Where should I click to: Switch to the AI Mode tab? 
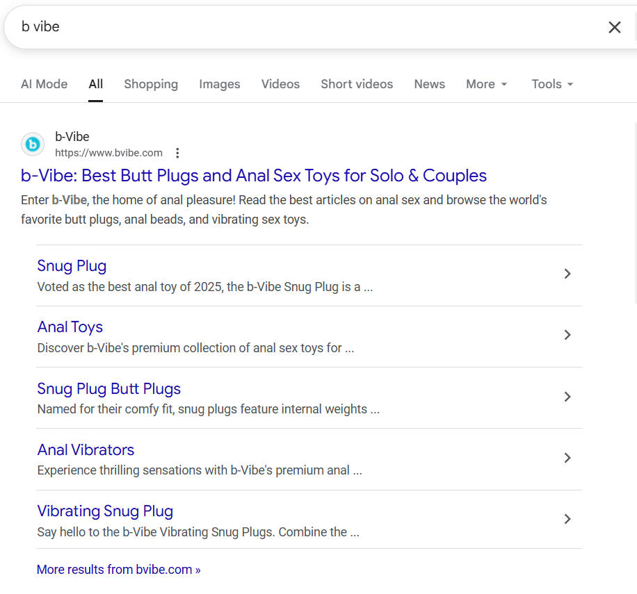coord(44,84)
